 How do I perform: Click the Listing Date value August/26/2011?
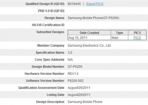[79, 95]
